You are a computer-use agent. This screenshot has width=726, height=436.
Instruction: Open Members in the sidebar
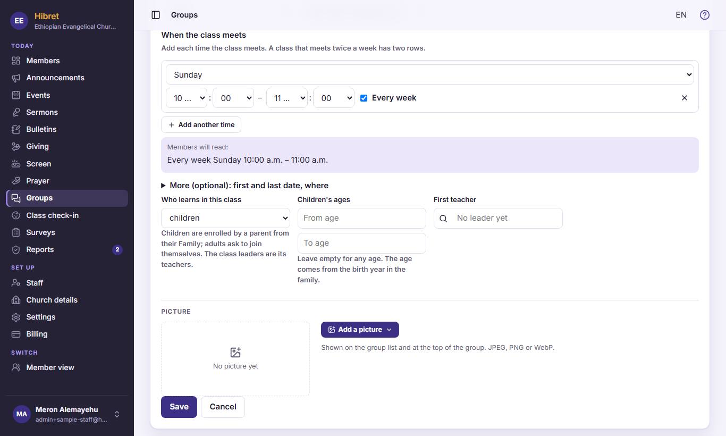tap(67, 61)
